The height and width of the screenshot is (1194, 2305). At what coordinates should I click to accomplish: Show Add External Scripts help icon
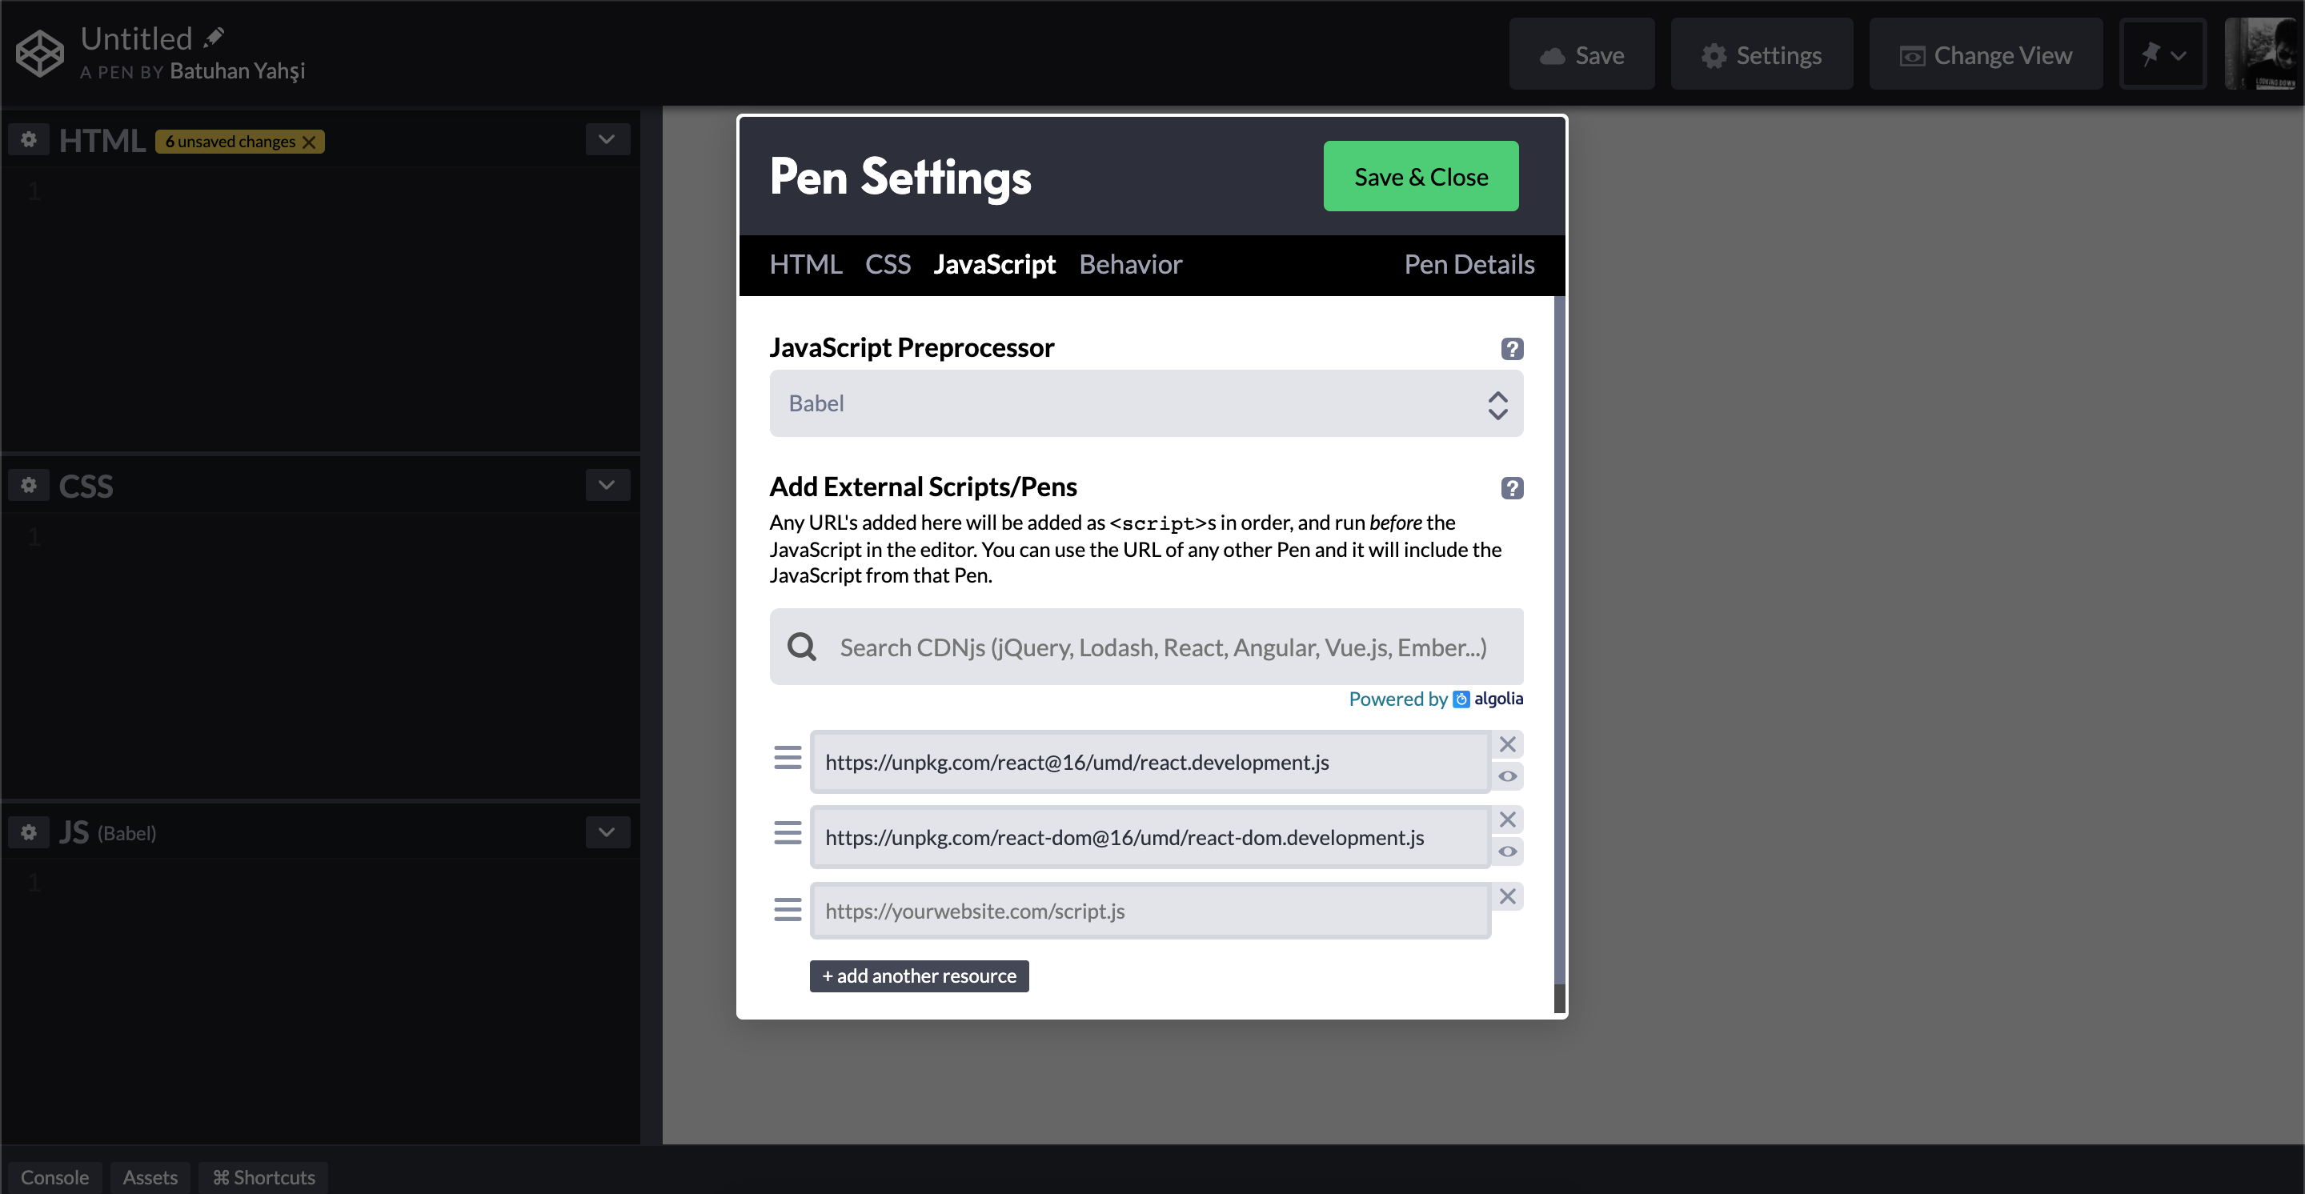[1512, 488]
